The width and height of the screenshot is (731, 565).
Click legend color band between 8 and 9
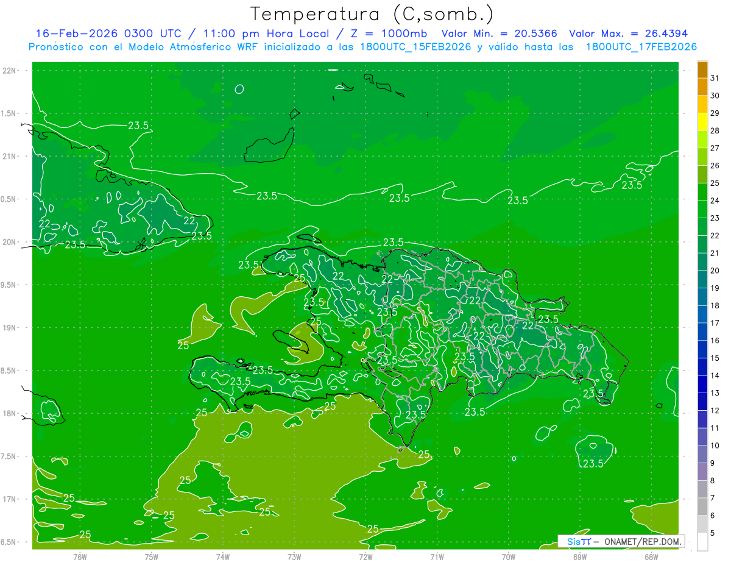702,472
